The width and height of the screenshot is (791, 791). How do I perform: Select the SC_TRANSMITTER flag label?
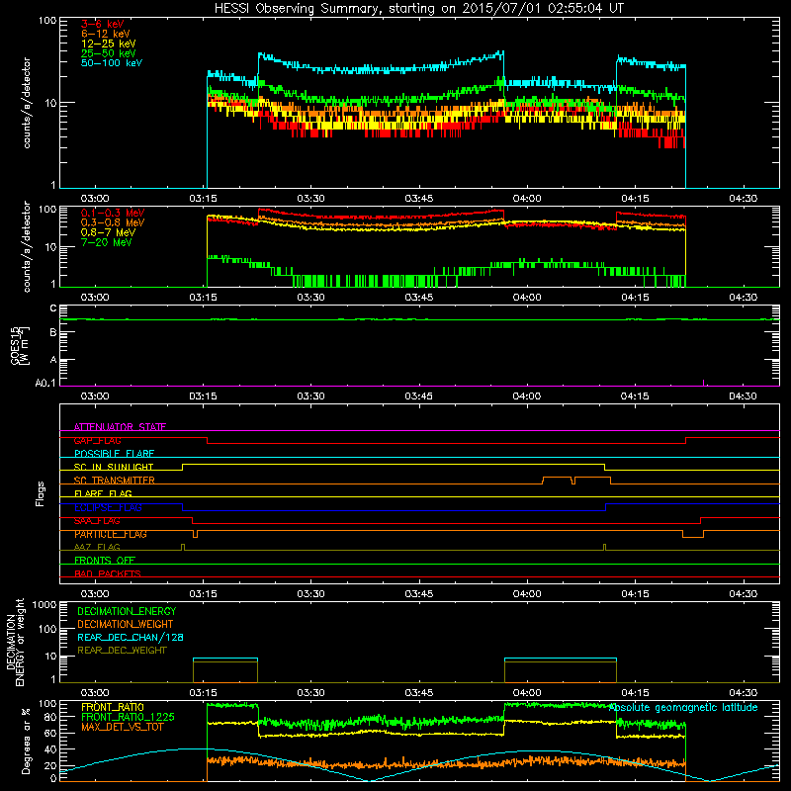[x=115, y=481]
